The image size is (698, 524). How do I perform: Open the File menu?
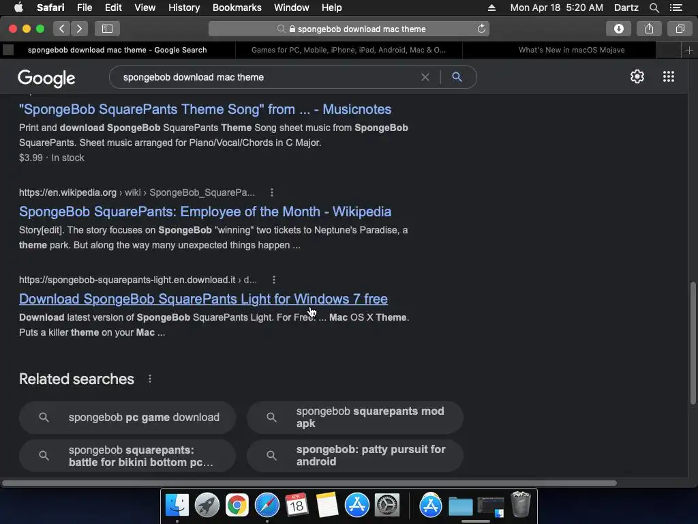(x=84, y=8)
